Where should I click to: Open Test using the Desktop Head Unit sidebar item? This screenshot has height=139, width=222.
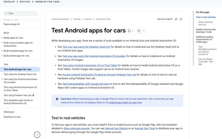pos(20,74)
